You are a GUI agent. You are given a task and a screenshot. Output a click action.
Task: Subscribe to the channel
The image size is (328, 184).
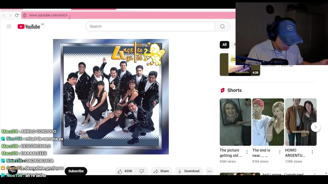coord(76,171)
